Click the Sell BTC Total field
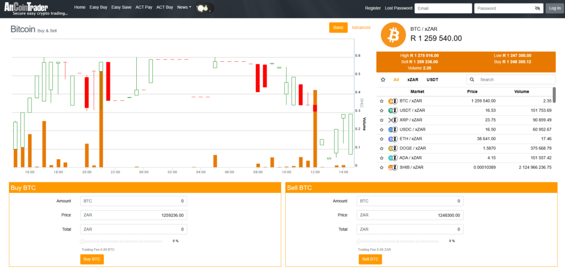565x268 pixels. pyautogui.click(x=410, y=229)
